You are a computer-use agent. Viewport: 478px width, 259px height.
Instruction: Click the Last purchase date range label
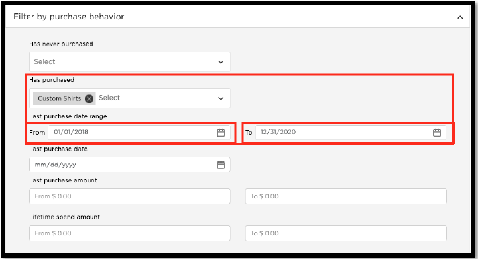[68, 116]
